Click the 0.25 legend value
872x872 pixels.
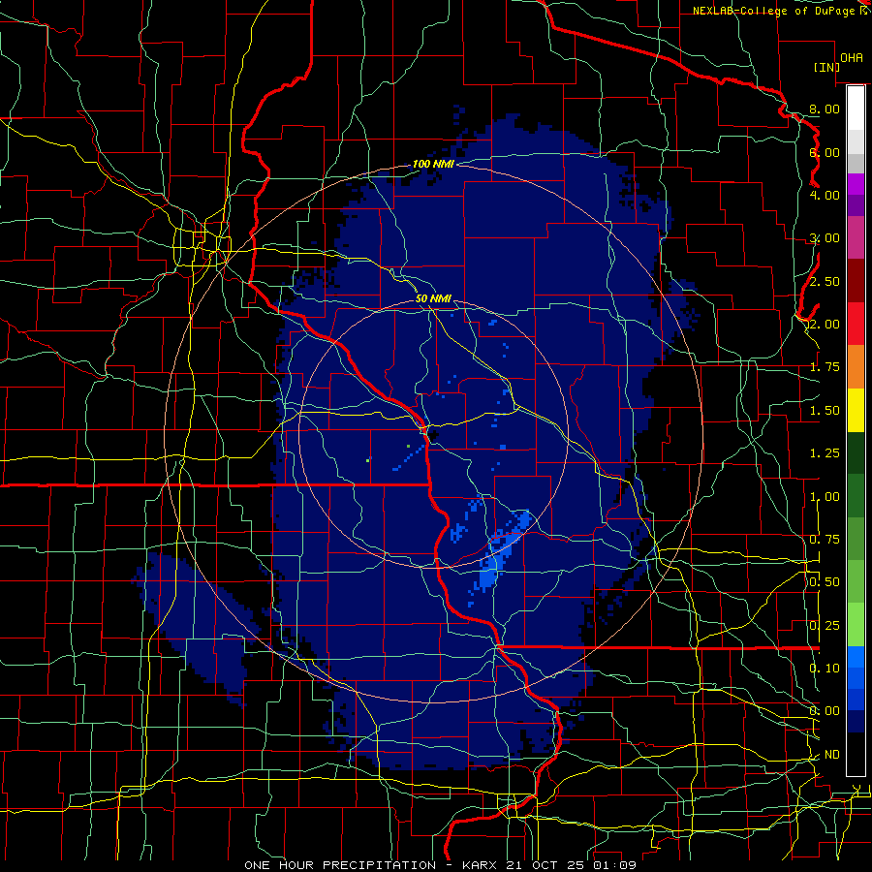pos(825,626)
